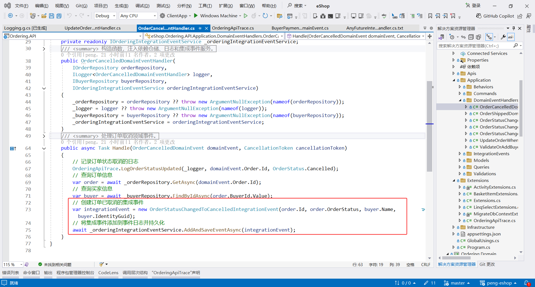535x287 pixels.
Task: Open GitHub Copilot from the toolbar
Action: 495,16
